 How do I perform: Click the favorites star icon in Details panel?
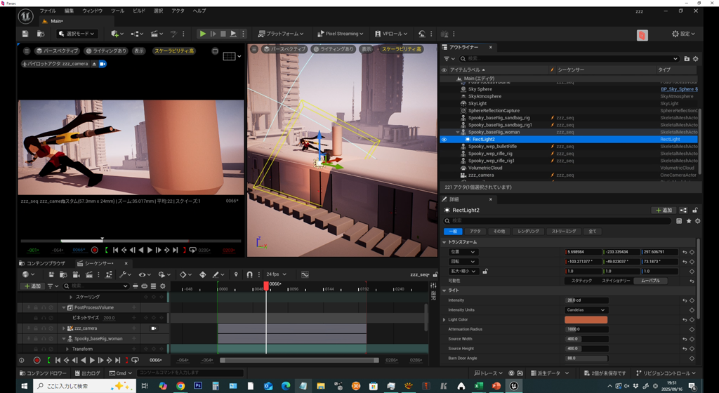687,220
